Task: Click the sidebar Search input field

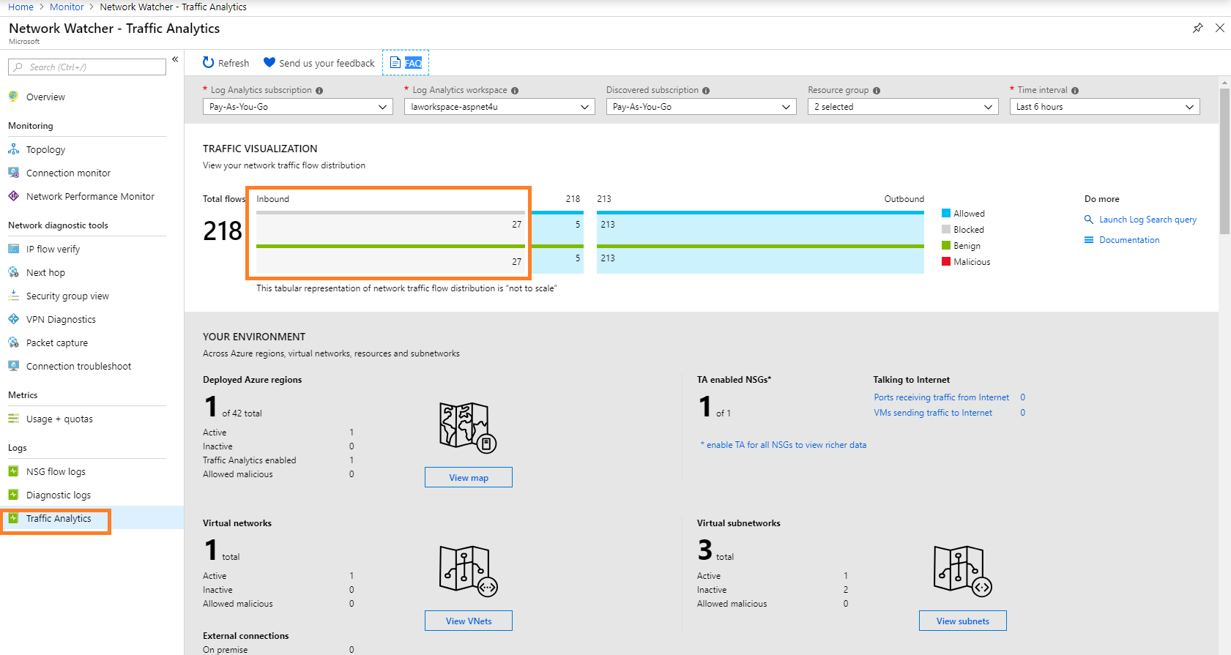Action: click(x=87, y=67)
